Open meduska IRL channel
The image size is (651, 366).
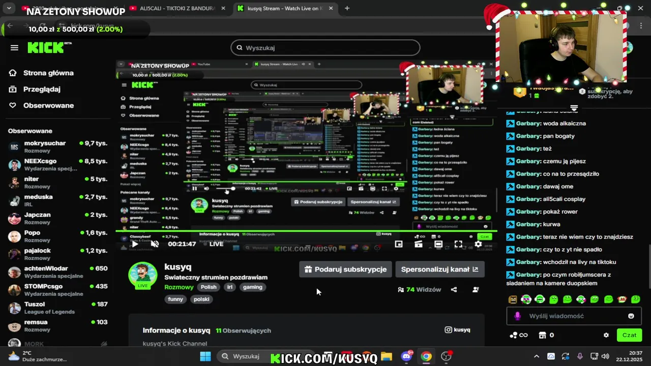tap(58, 200)
